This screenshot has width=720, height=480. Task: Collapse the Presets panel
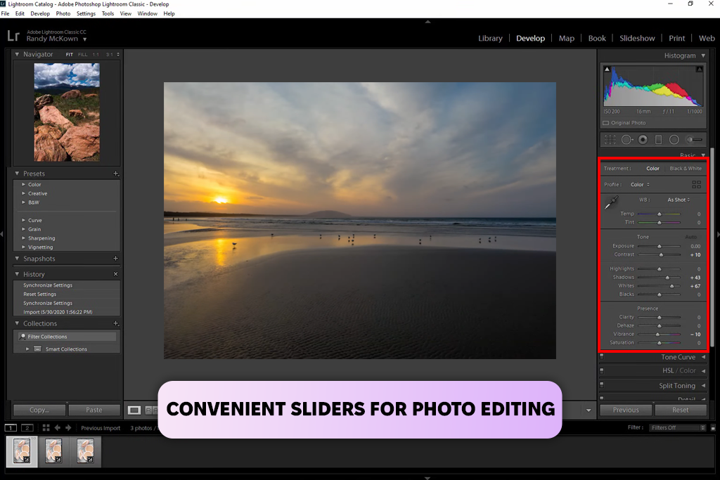tap(17, 174)
